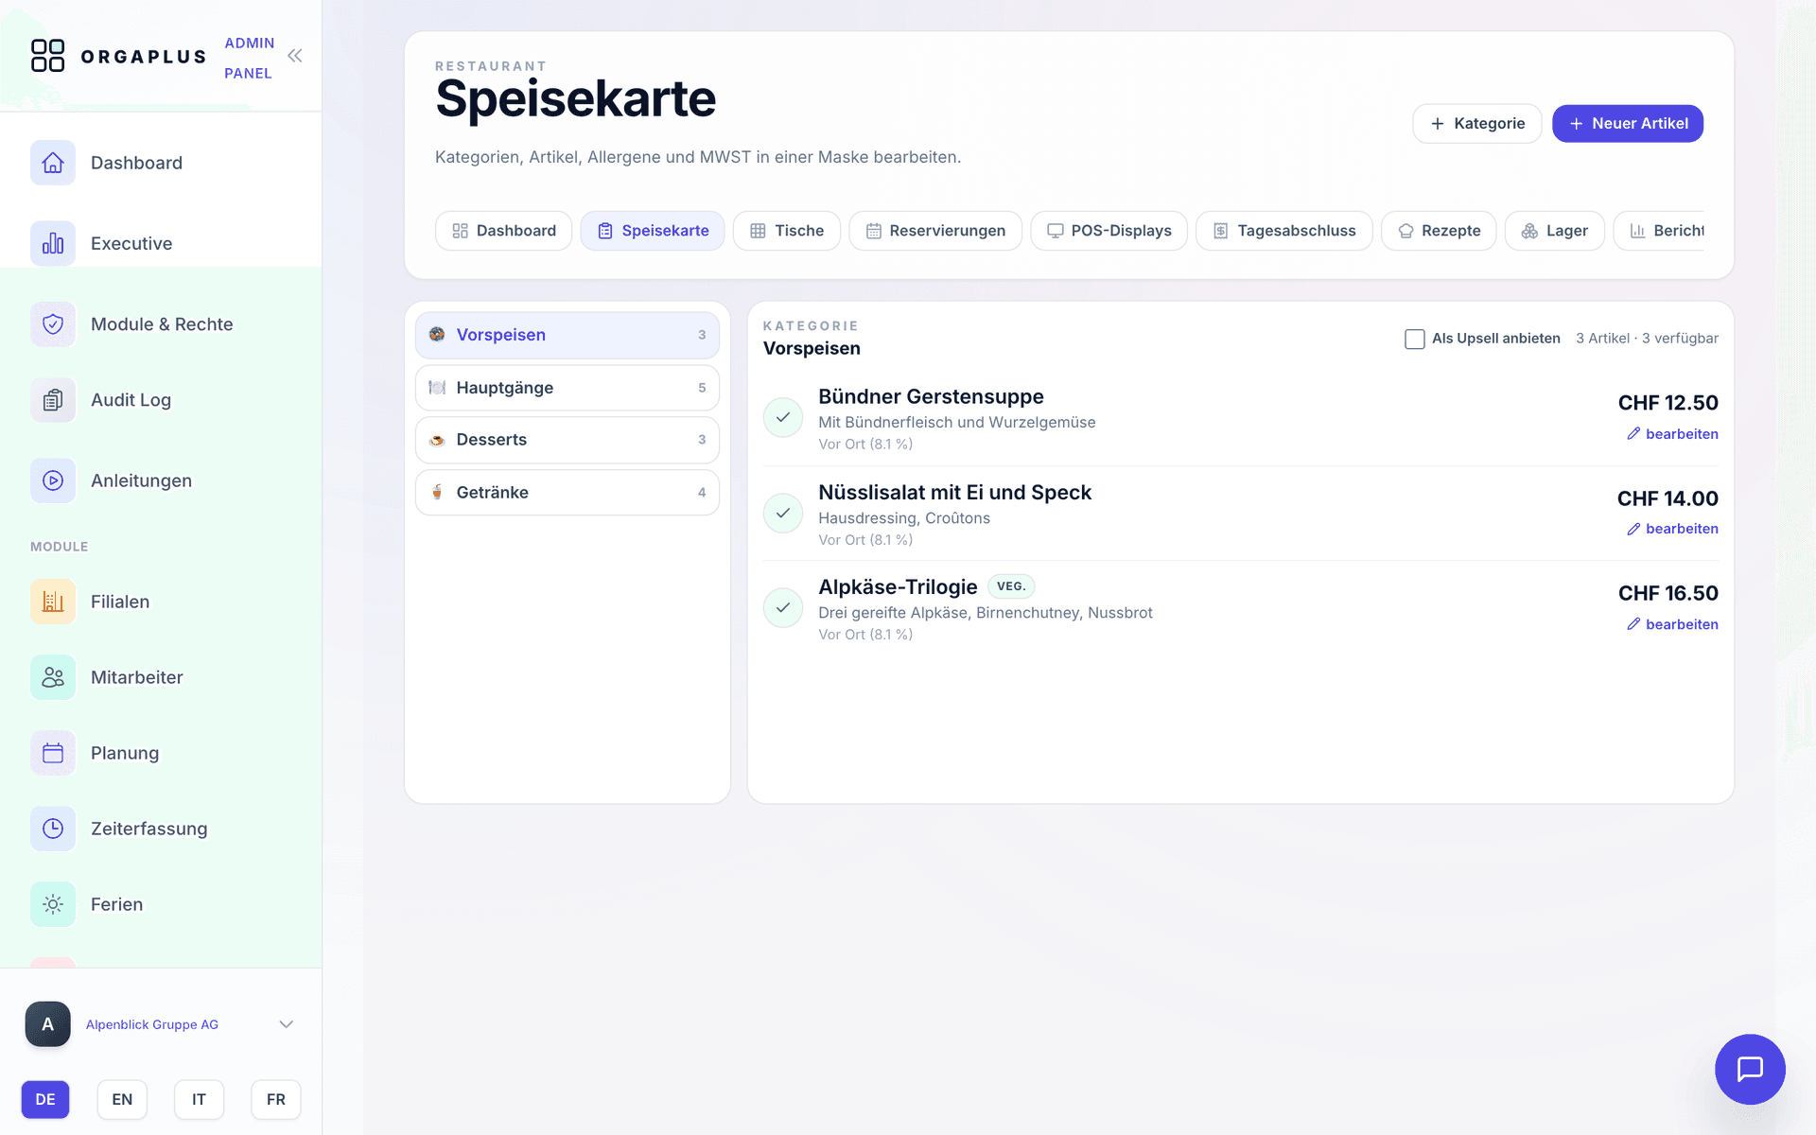
Task: Click the Hausdressing, Croûtons description
Action: tap(904, 518)
